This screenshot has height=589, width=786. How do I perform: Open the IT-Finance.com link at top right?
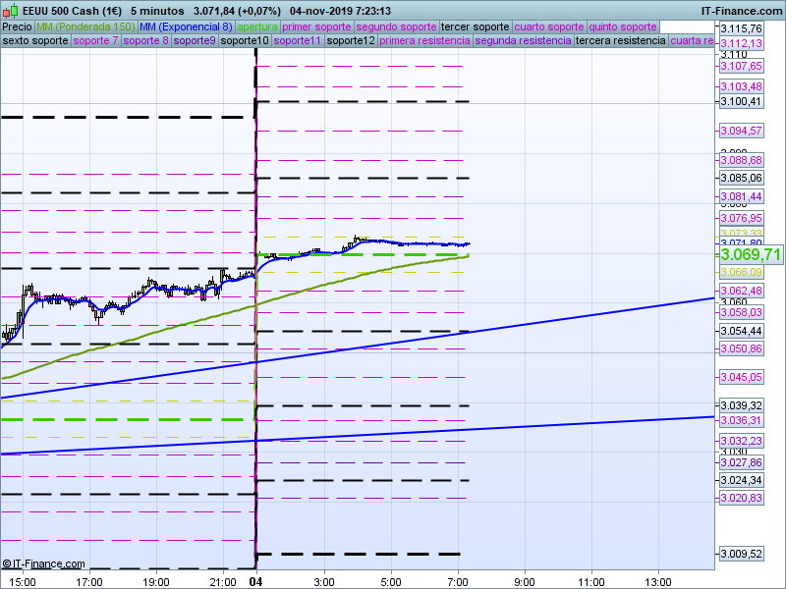(x=741, y=10)
